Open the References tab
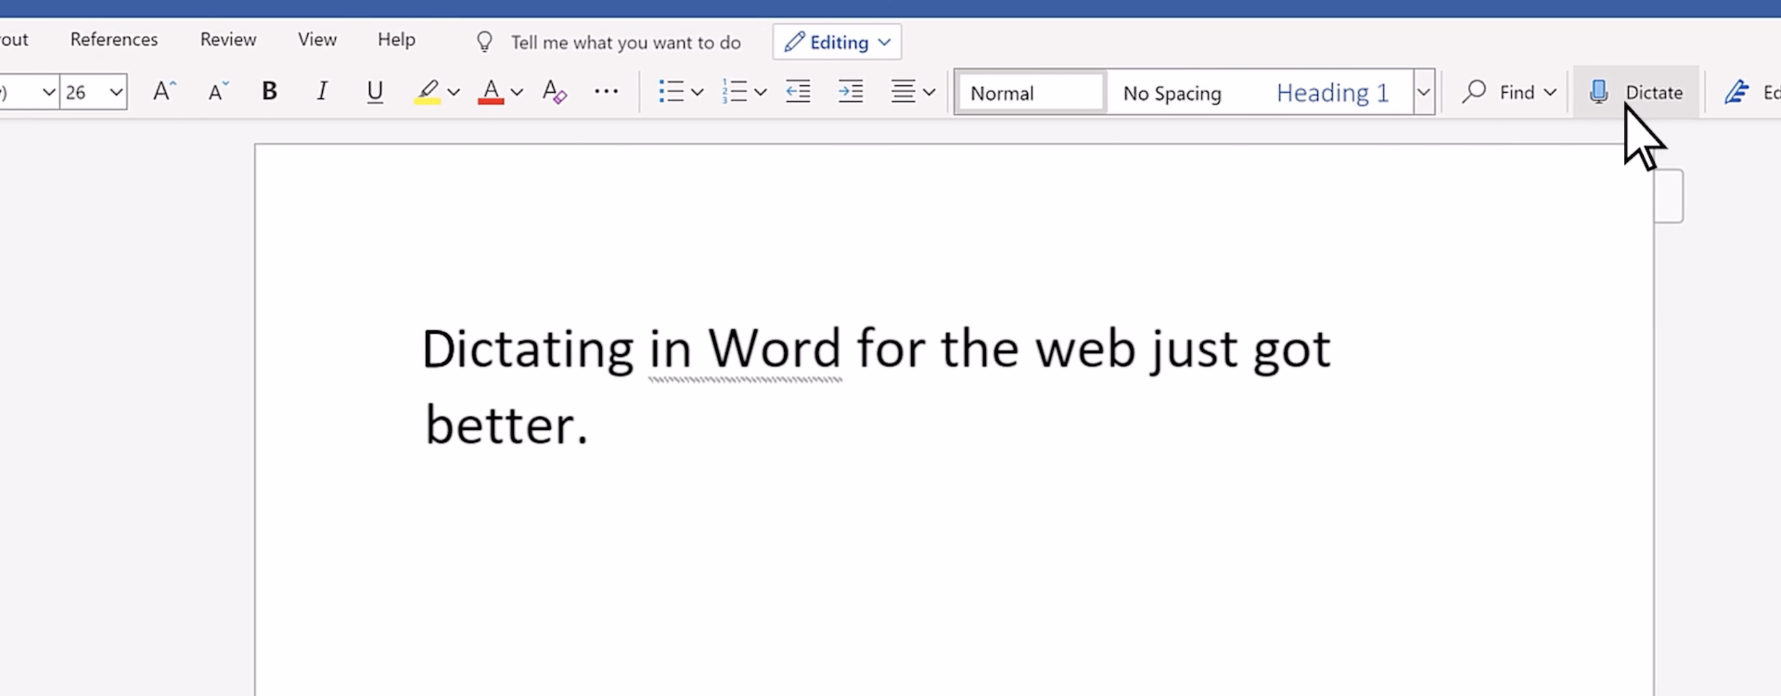This screenshot has width=1781, height=696. coord(114,40)
